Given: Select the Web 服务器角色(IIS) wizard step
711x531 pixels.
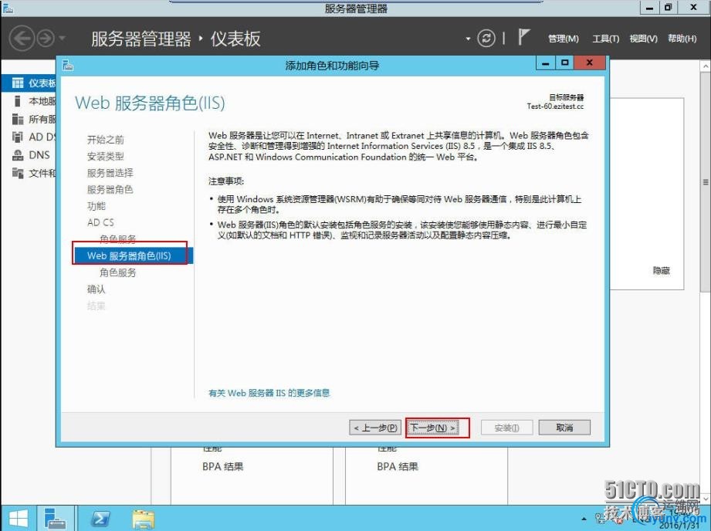Looking at the screenshot, I should [x=134, y=255].
